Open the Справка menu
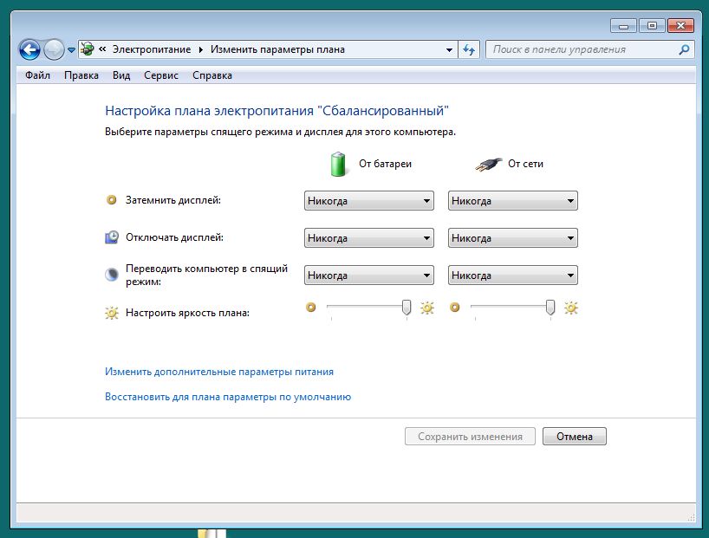This screenshot has height=538, width=709. coord(212,75)
